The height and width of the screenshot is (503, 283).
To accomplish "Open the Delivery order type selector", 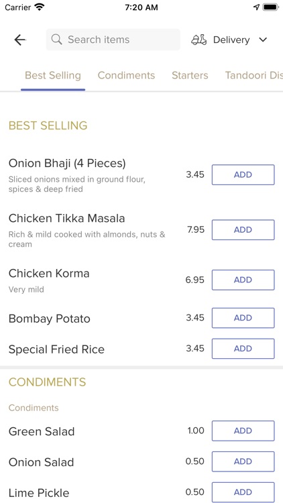I will 229,40.
